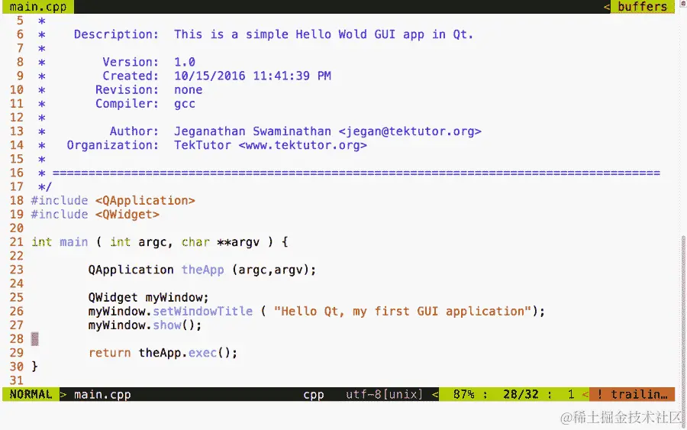Click the main function name
This screenshot has width=687, height=430.
[x=73, y=242]
